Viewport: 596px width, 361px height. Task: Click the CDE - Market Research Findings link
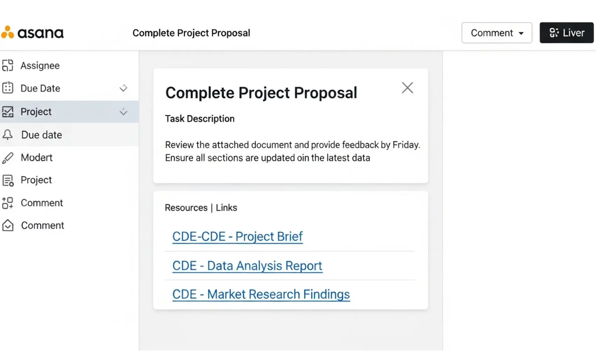tap(261, 294)
